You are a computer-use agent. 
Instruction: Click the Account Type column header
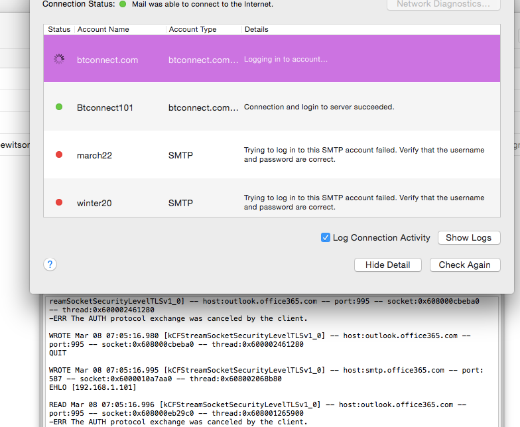(192, 29)
